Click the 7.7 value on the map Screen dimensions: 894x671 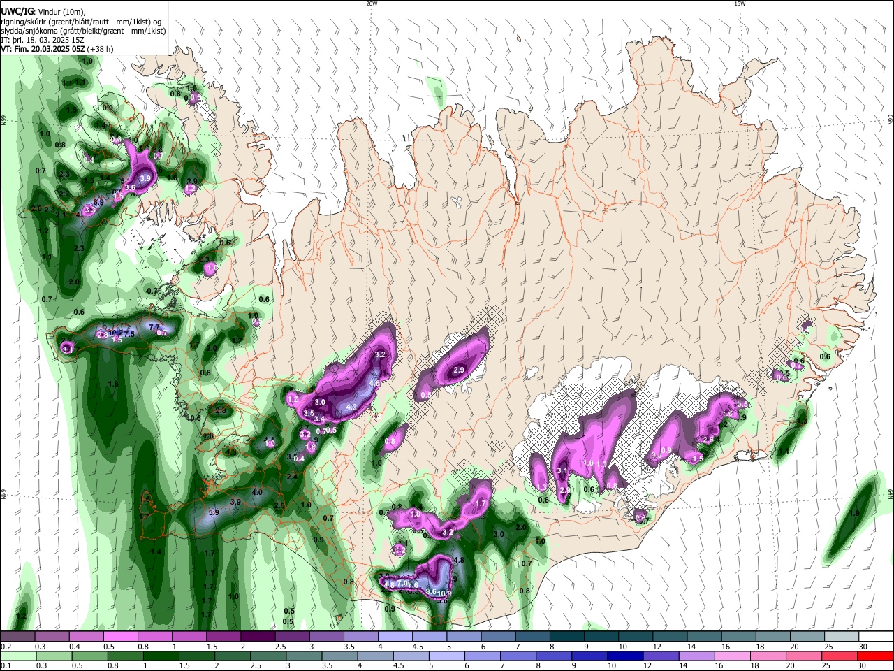pyautogui.click(x=155, y=327)
